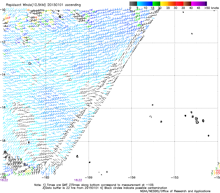Click the largest island outline near -151.5, -17
220x193 pixels.
[x=197, y=121]
